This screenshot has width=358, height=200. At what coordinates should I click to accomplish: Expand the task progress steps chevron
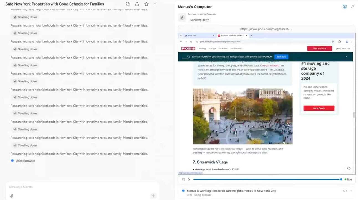tap(351, 191)
